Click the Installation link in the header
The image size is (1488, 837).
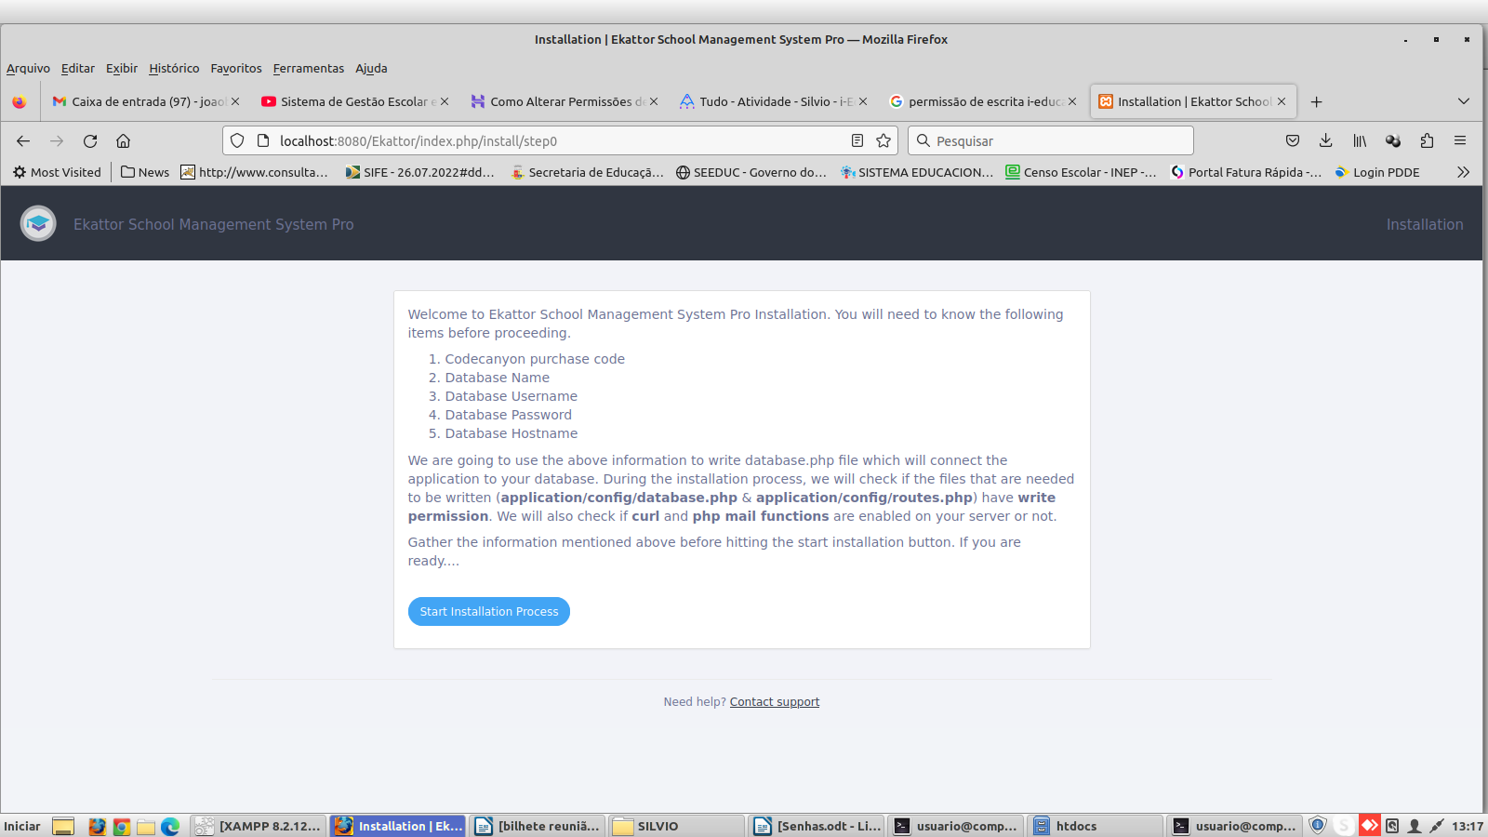click(x=1425, y=224)
